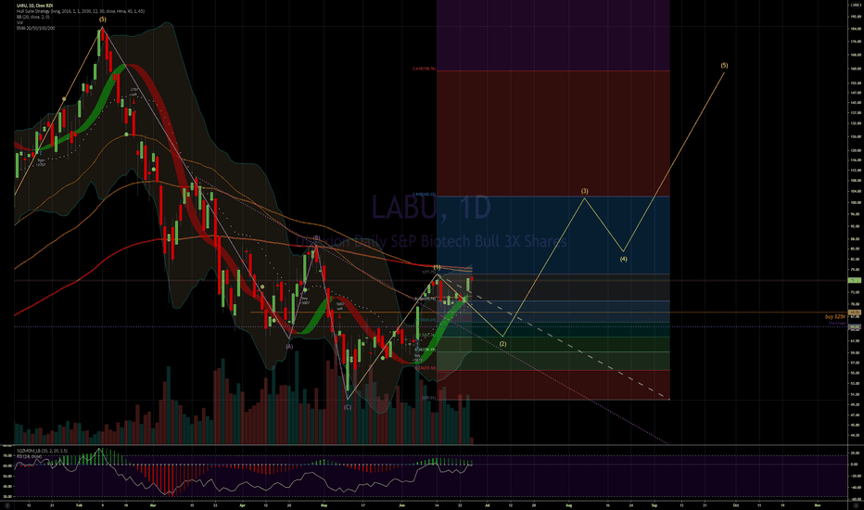
Task: Click the green current price tag on axis
Action: pos(855,280)
